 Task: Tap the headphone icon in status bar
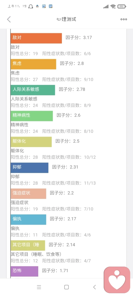[x=30, y=7]
